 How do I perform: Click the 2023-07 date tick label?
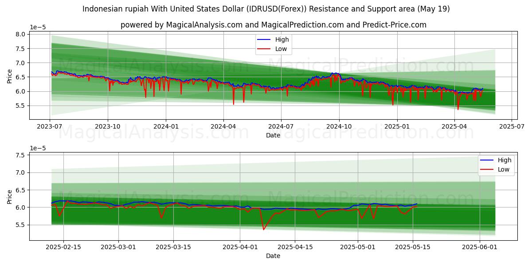tap(50, 126)
